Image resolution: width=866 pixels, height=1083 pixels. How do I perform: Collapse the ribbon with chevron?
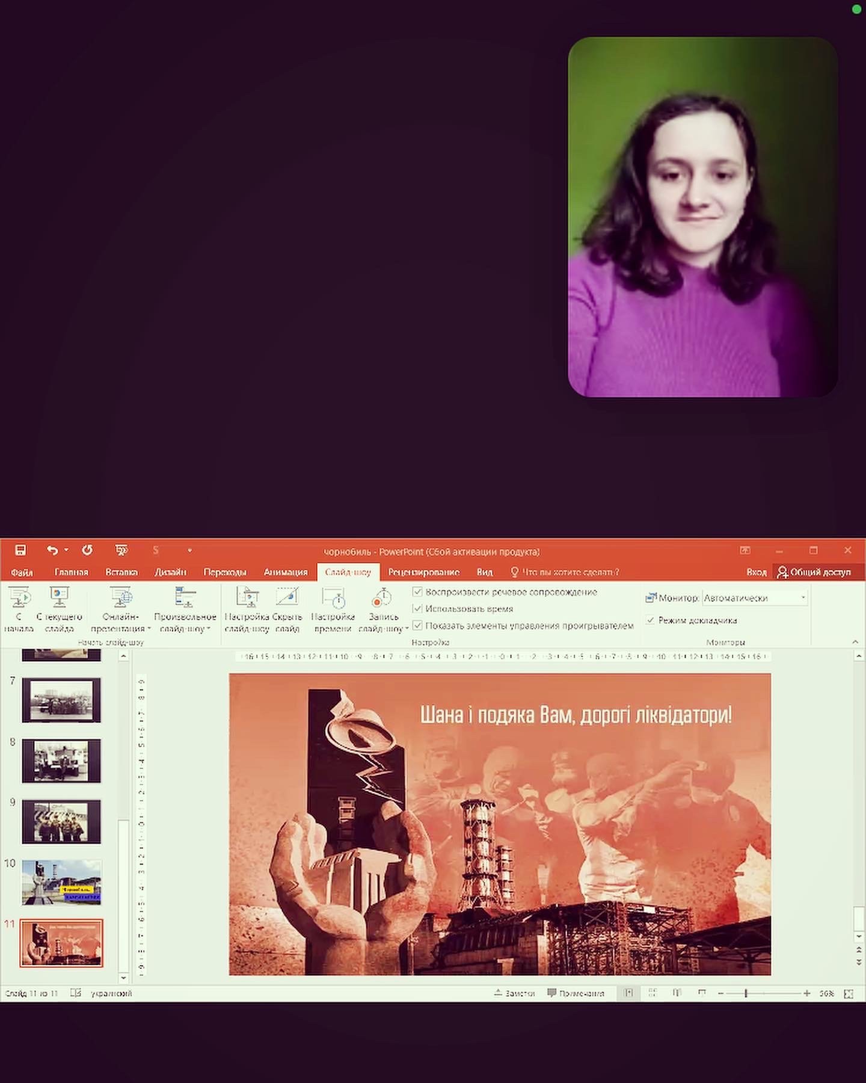855,642
